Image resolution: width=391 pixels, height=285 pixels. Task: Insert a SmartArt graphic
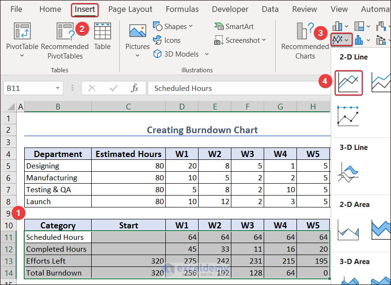pos(234,27)
